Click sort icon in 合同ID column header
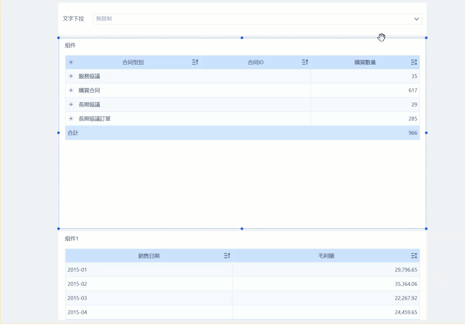 pos(305,62)
